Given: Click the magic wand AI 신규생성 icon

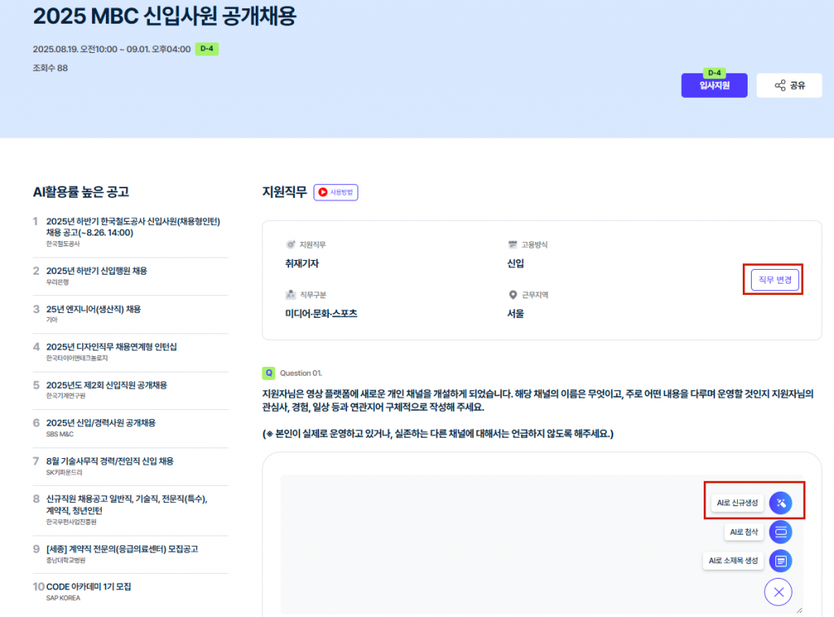Looking at the screenshot, I should coord(780,503).
